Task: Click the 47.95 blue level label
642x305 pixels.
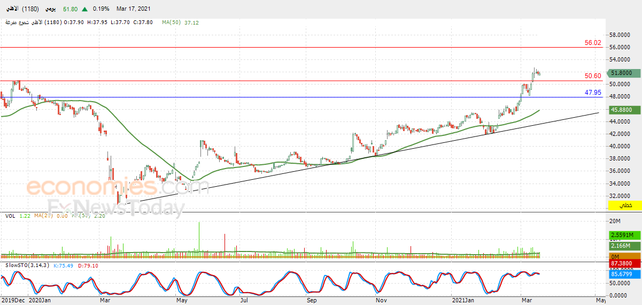Action: pyautogui.click(x=593, y=93)
